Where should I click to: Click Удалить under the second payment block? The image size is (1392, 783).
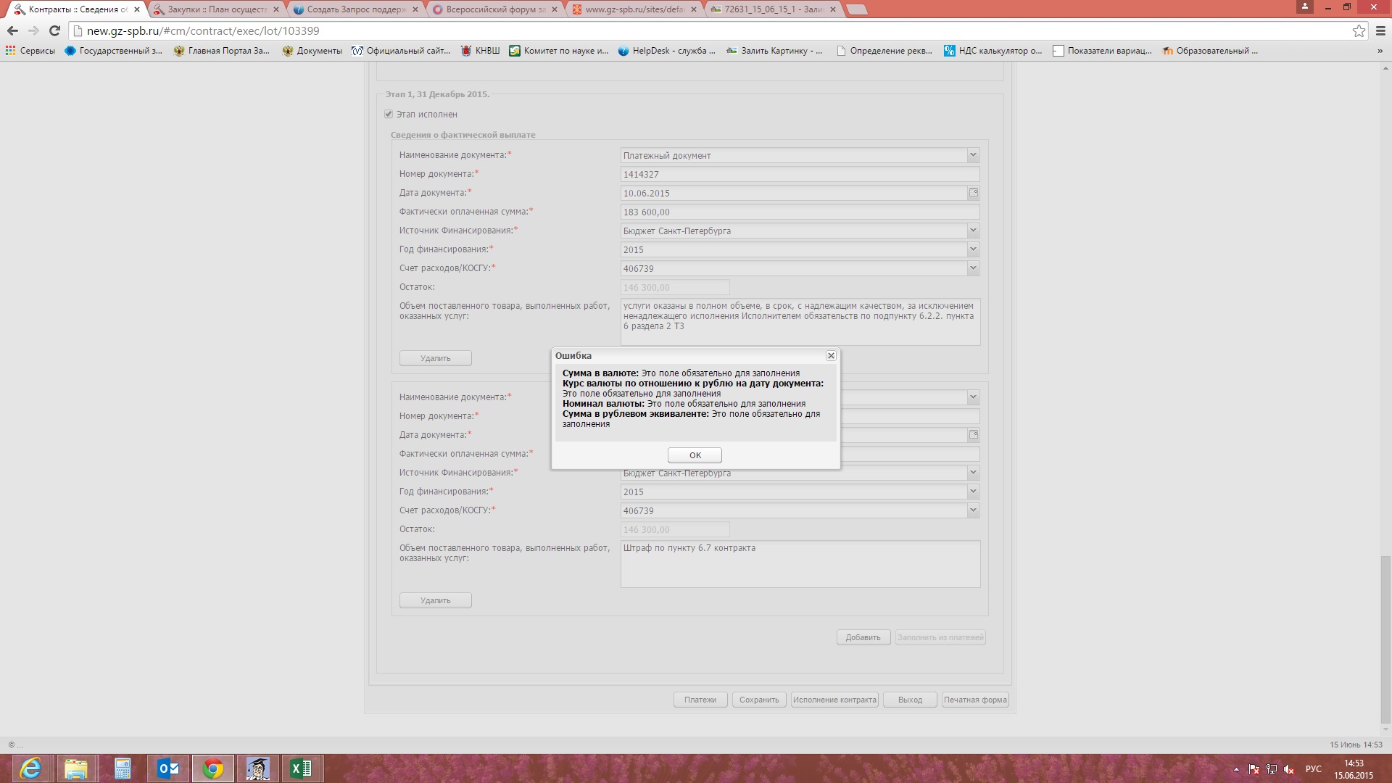click(435, 600)
